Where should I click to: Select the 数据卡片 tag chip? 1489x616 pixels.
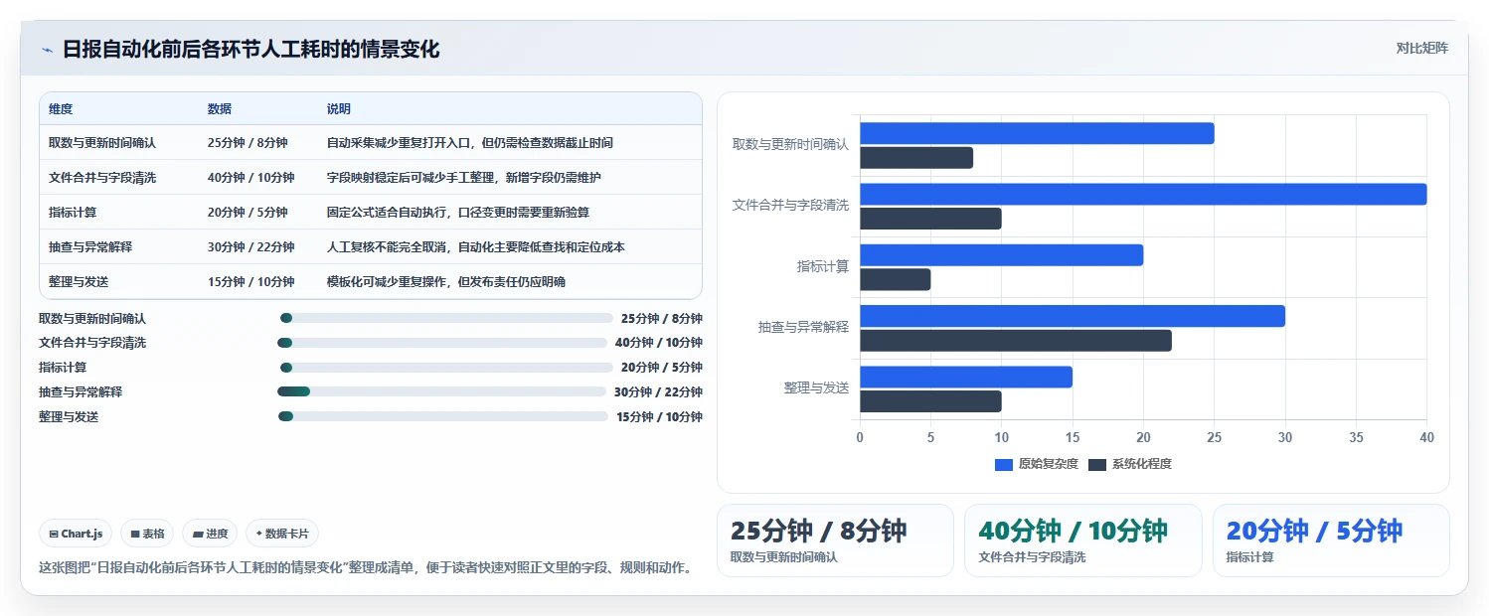[x=282, y=534]
